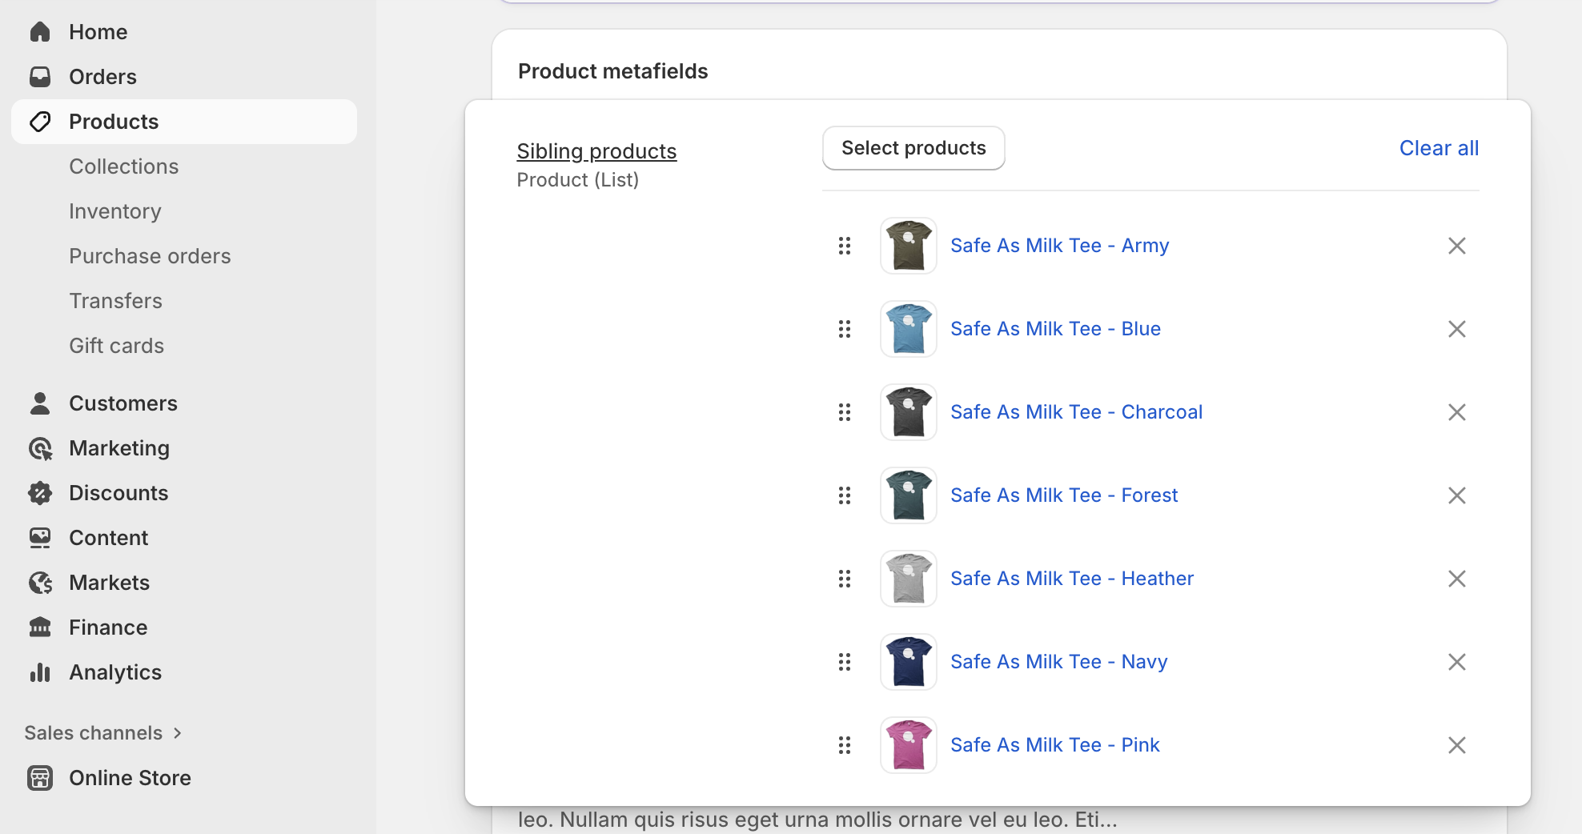The image size is (1582, 834).
Task: Remove Safe As Milk Tee - Pink
Action: pyautogui.click(x=1456, y=745)
